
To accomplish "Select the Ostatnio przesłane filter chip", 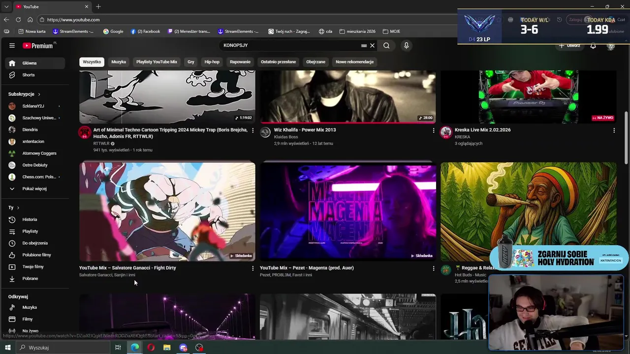I will point(278,62).
